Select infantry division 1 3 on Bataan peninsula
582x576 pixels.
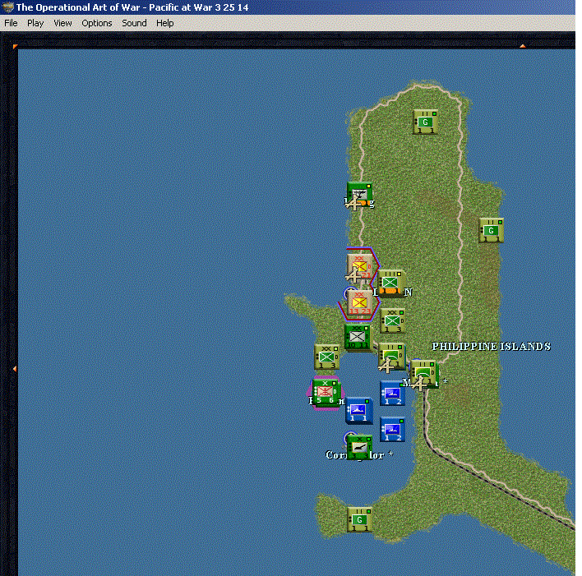(326, 357)
